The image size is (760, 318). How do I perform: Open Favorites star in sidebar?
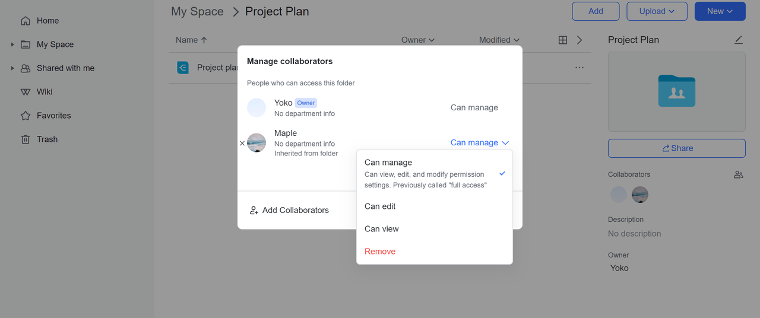click(x=26, y=116)
